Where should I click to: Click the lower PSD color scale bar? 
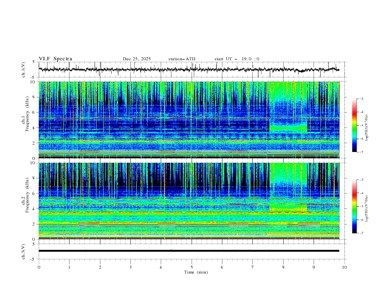(x=355, y=206)
